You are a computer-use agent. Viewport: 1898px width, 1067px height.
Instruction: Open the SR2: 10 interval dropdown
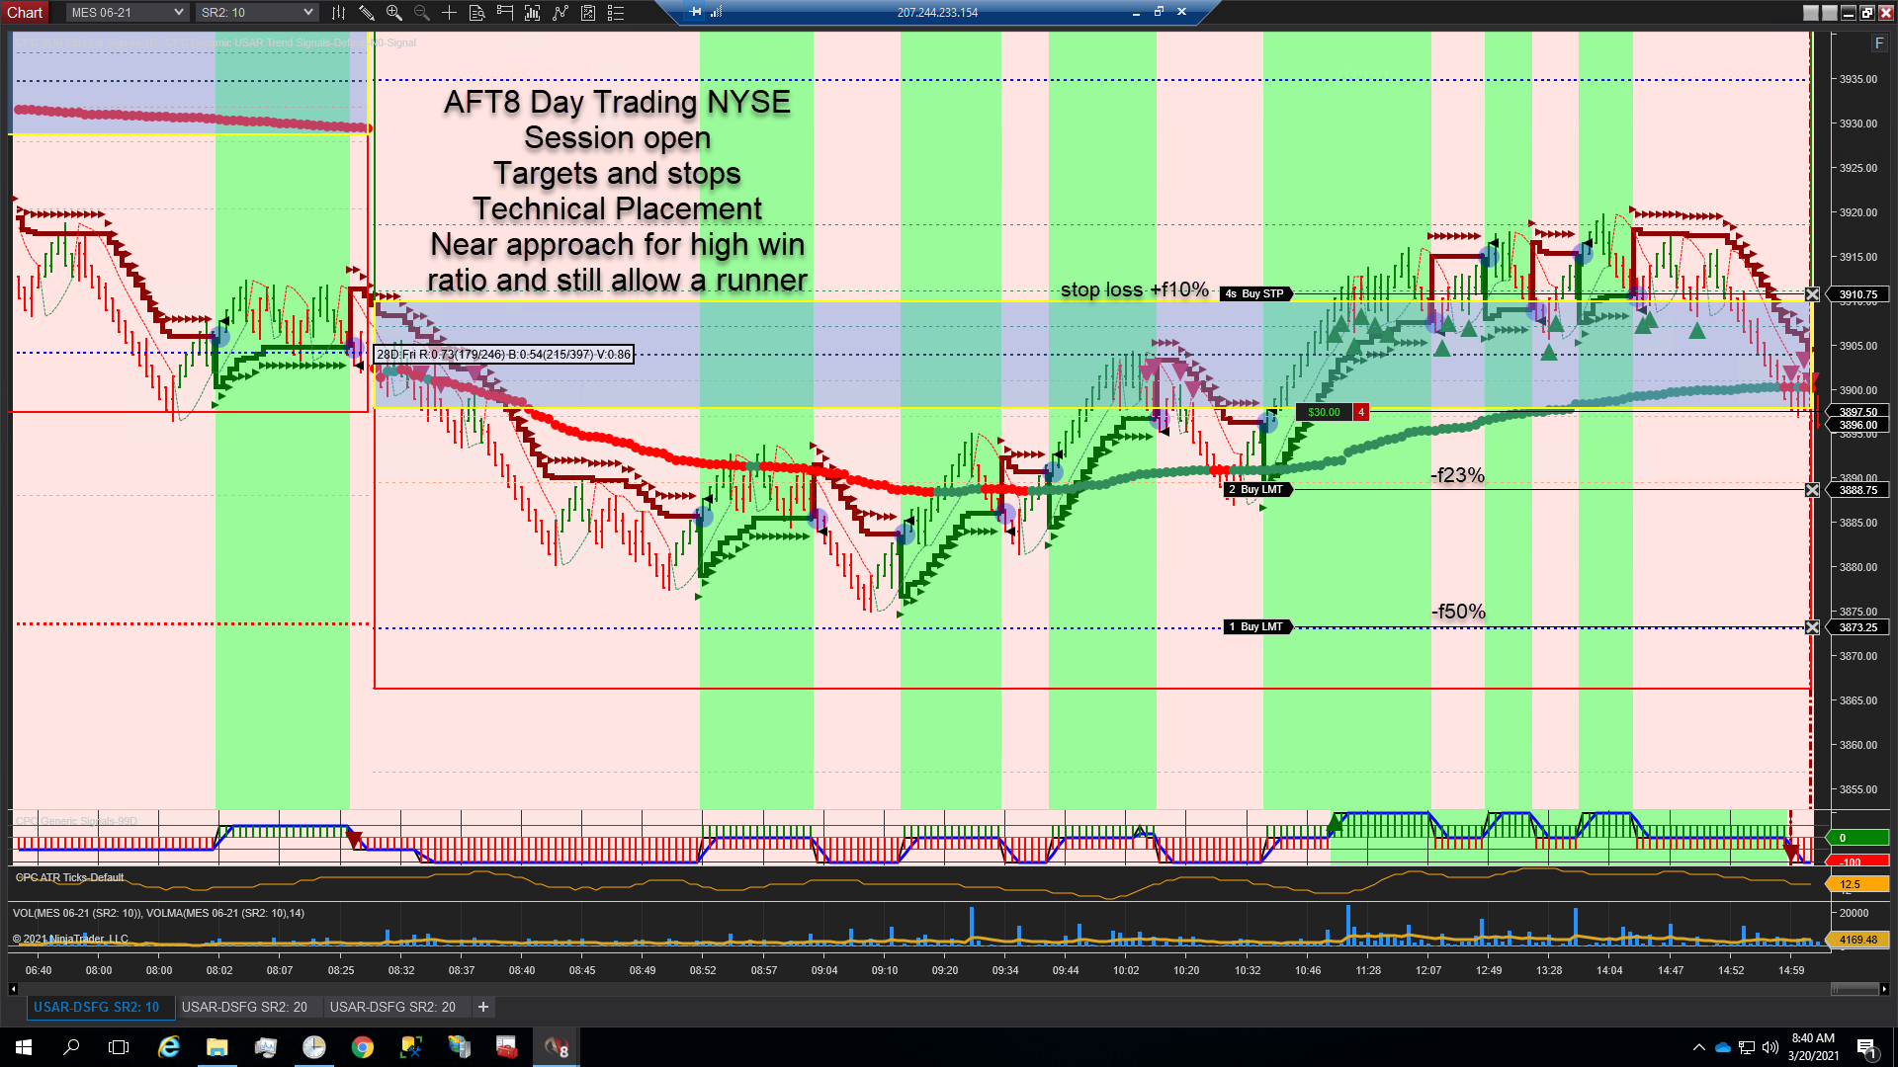[x=257, y=13]
